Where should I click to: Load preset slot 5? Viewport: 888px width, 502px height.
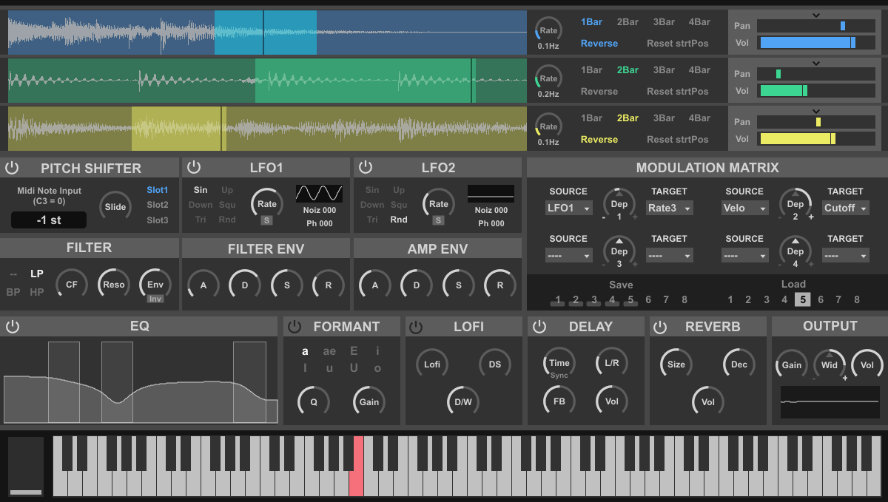[x=802, y=299]
